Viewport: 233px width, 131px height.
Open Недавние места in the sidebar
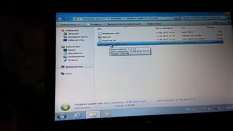(78, 37)
